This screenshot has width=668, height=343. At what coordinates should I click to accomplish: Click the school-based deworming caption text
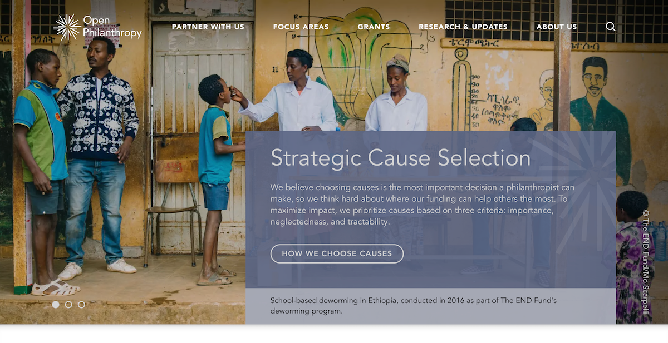(414, 306)
